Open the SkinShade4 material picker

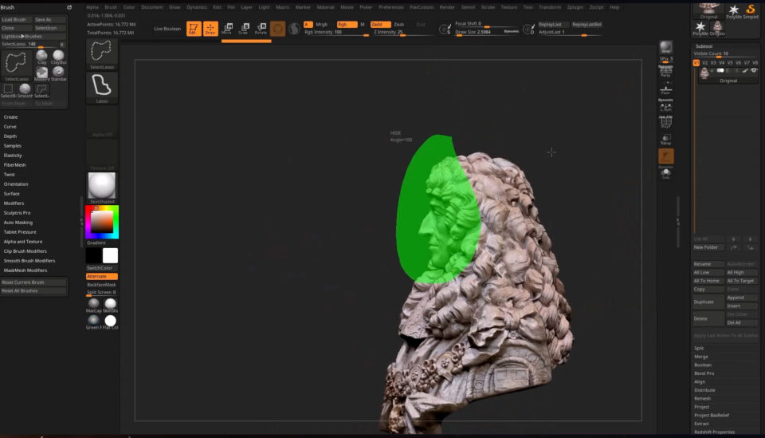(101, 187)
